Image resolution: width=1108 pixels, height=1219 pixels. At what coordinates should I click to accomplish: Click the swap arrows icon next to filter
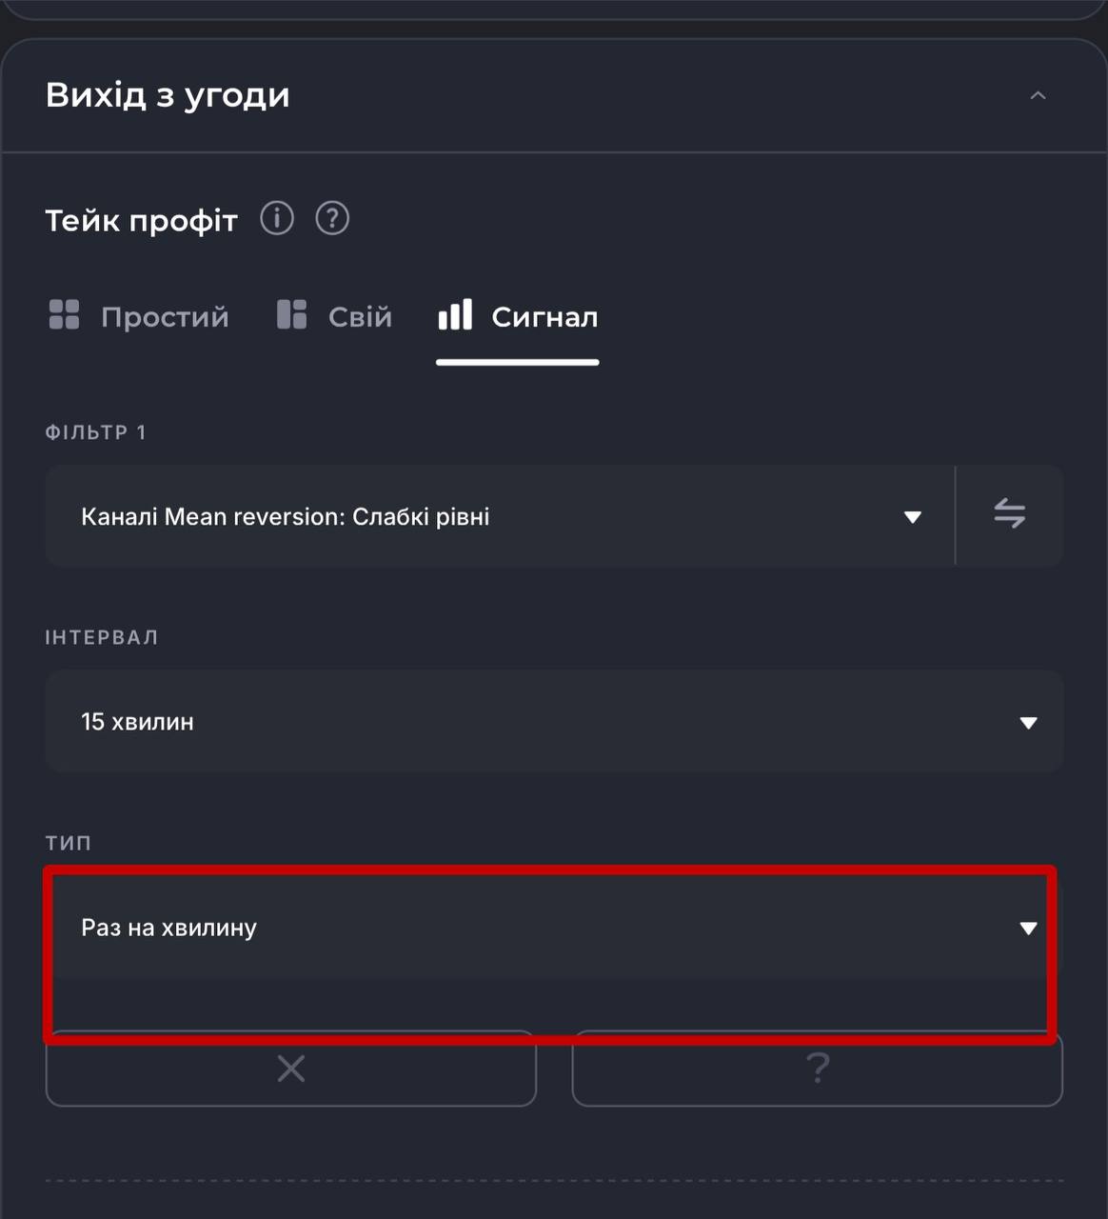1009,515
